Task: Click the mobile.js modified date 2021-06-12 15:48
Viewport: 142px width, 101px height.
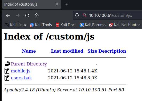Action: pos(67,71)
